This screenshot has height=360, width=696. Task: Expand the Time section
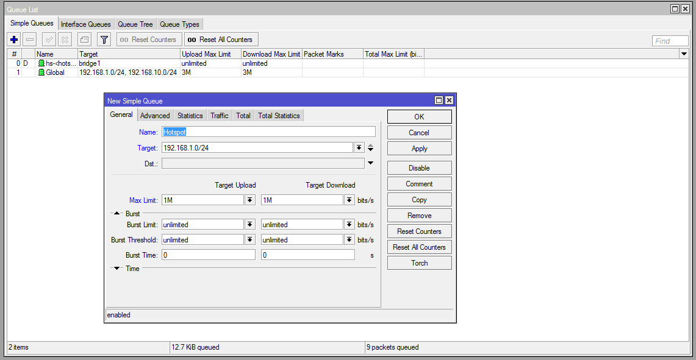[x=117, y=268]
